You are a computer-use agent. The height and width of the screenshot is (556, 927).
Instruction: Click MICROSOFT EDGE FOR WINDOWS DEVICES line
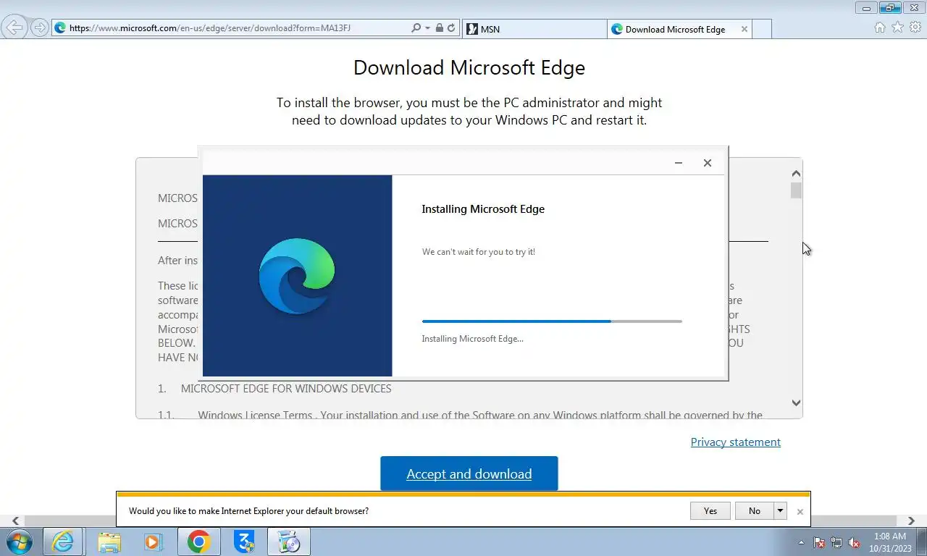[286, 388]
